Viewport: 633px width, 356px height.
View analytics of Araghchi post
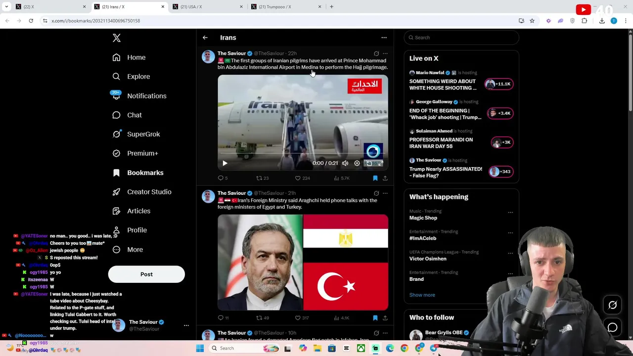tap(341, 318)
